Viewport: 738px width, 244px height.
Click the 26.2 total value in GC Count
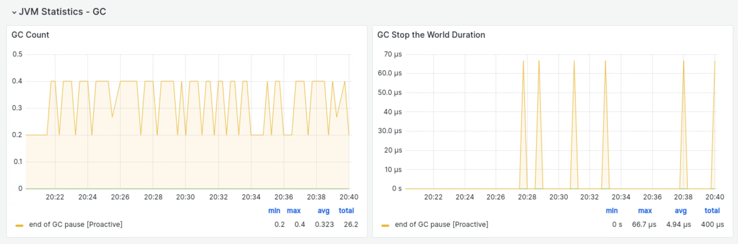click(x=351, y=224)
